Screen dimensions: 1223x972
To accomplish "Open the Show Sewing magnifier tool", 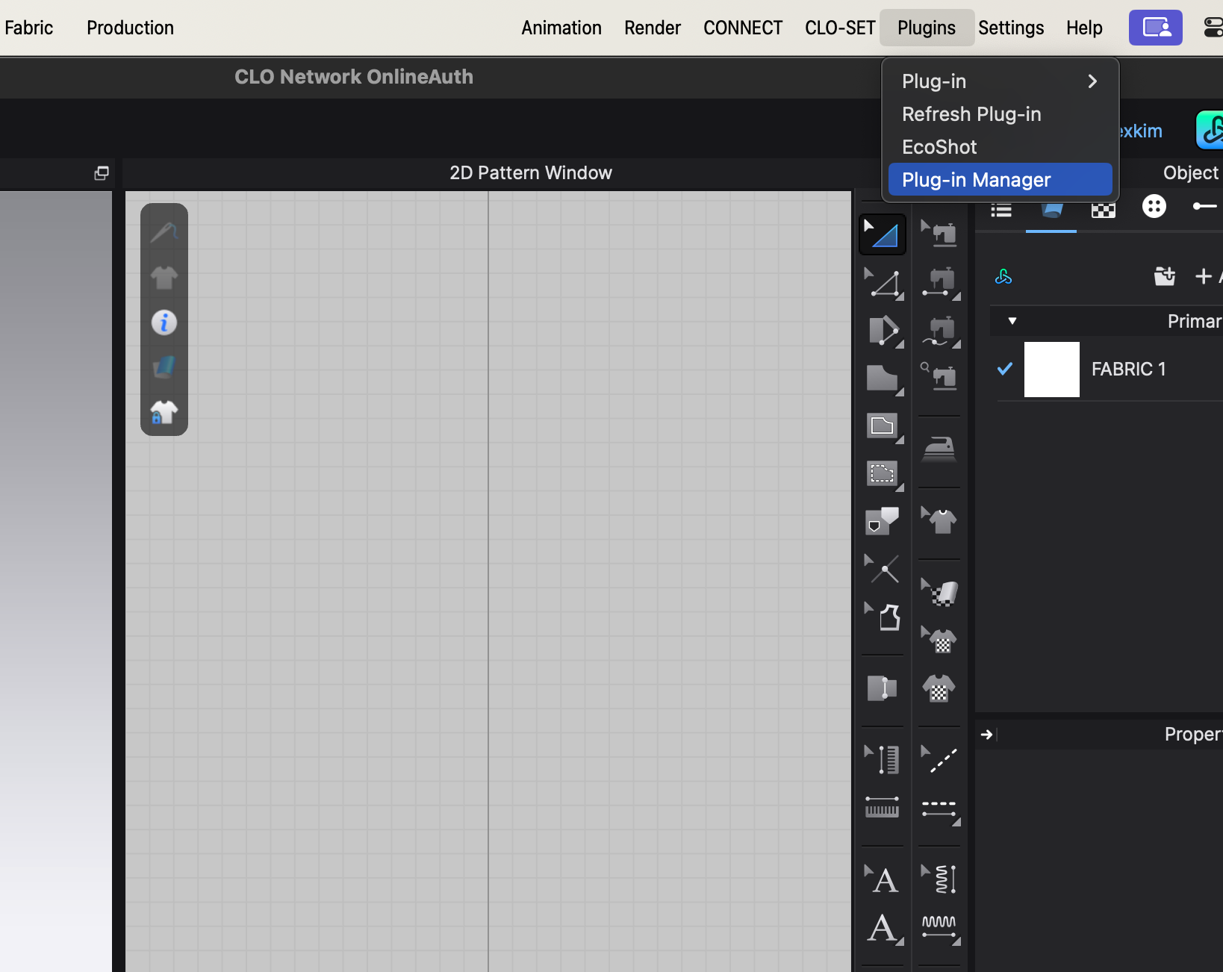I will click(939, 377).
